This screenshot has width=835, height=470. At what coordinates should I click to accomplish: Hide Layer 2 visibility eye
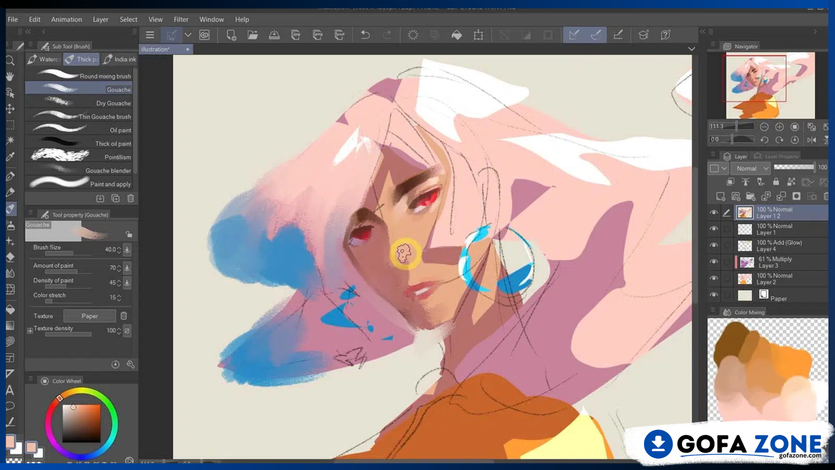pyautogui.click(x=714, y=279)
